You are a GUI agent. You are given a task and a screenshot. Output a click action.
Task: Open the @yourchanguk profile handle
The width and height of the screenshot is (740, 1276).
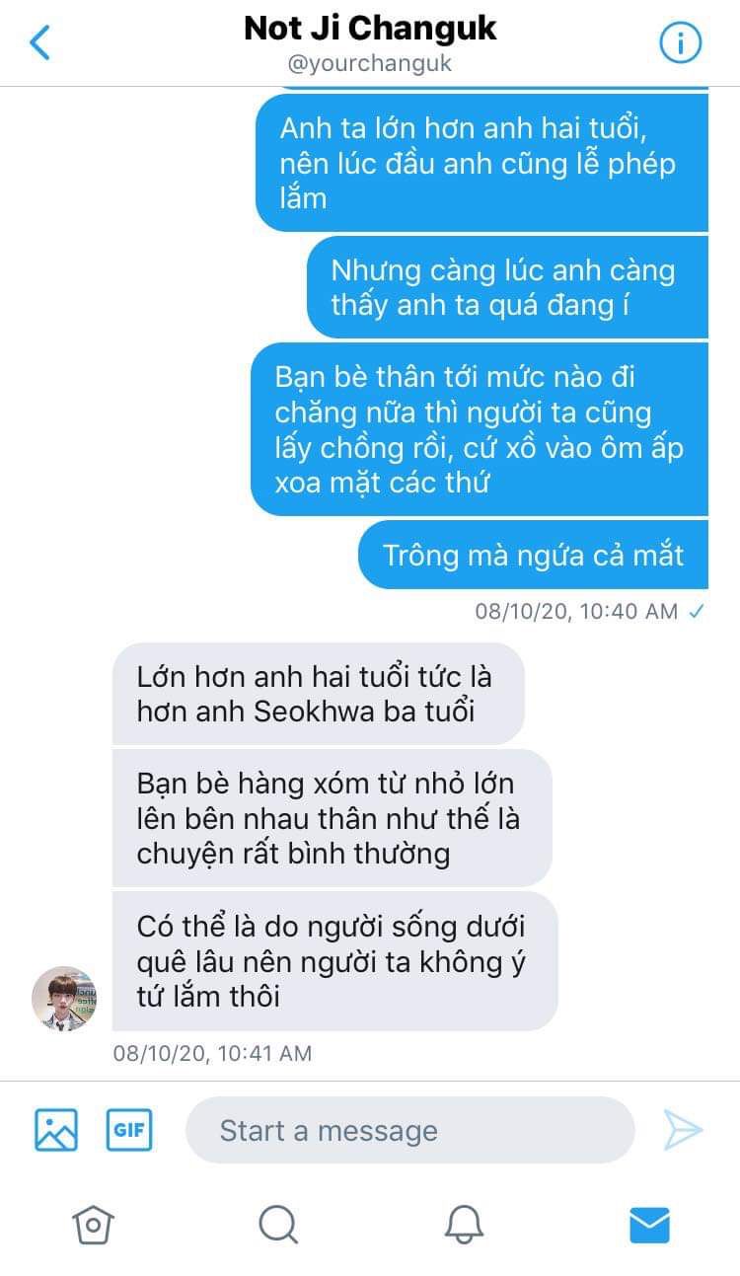(x=370, y=64)
